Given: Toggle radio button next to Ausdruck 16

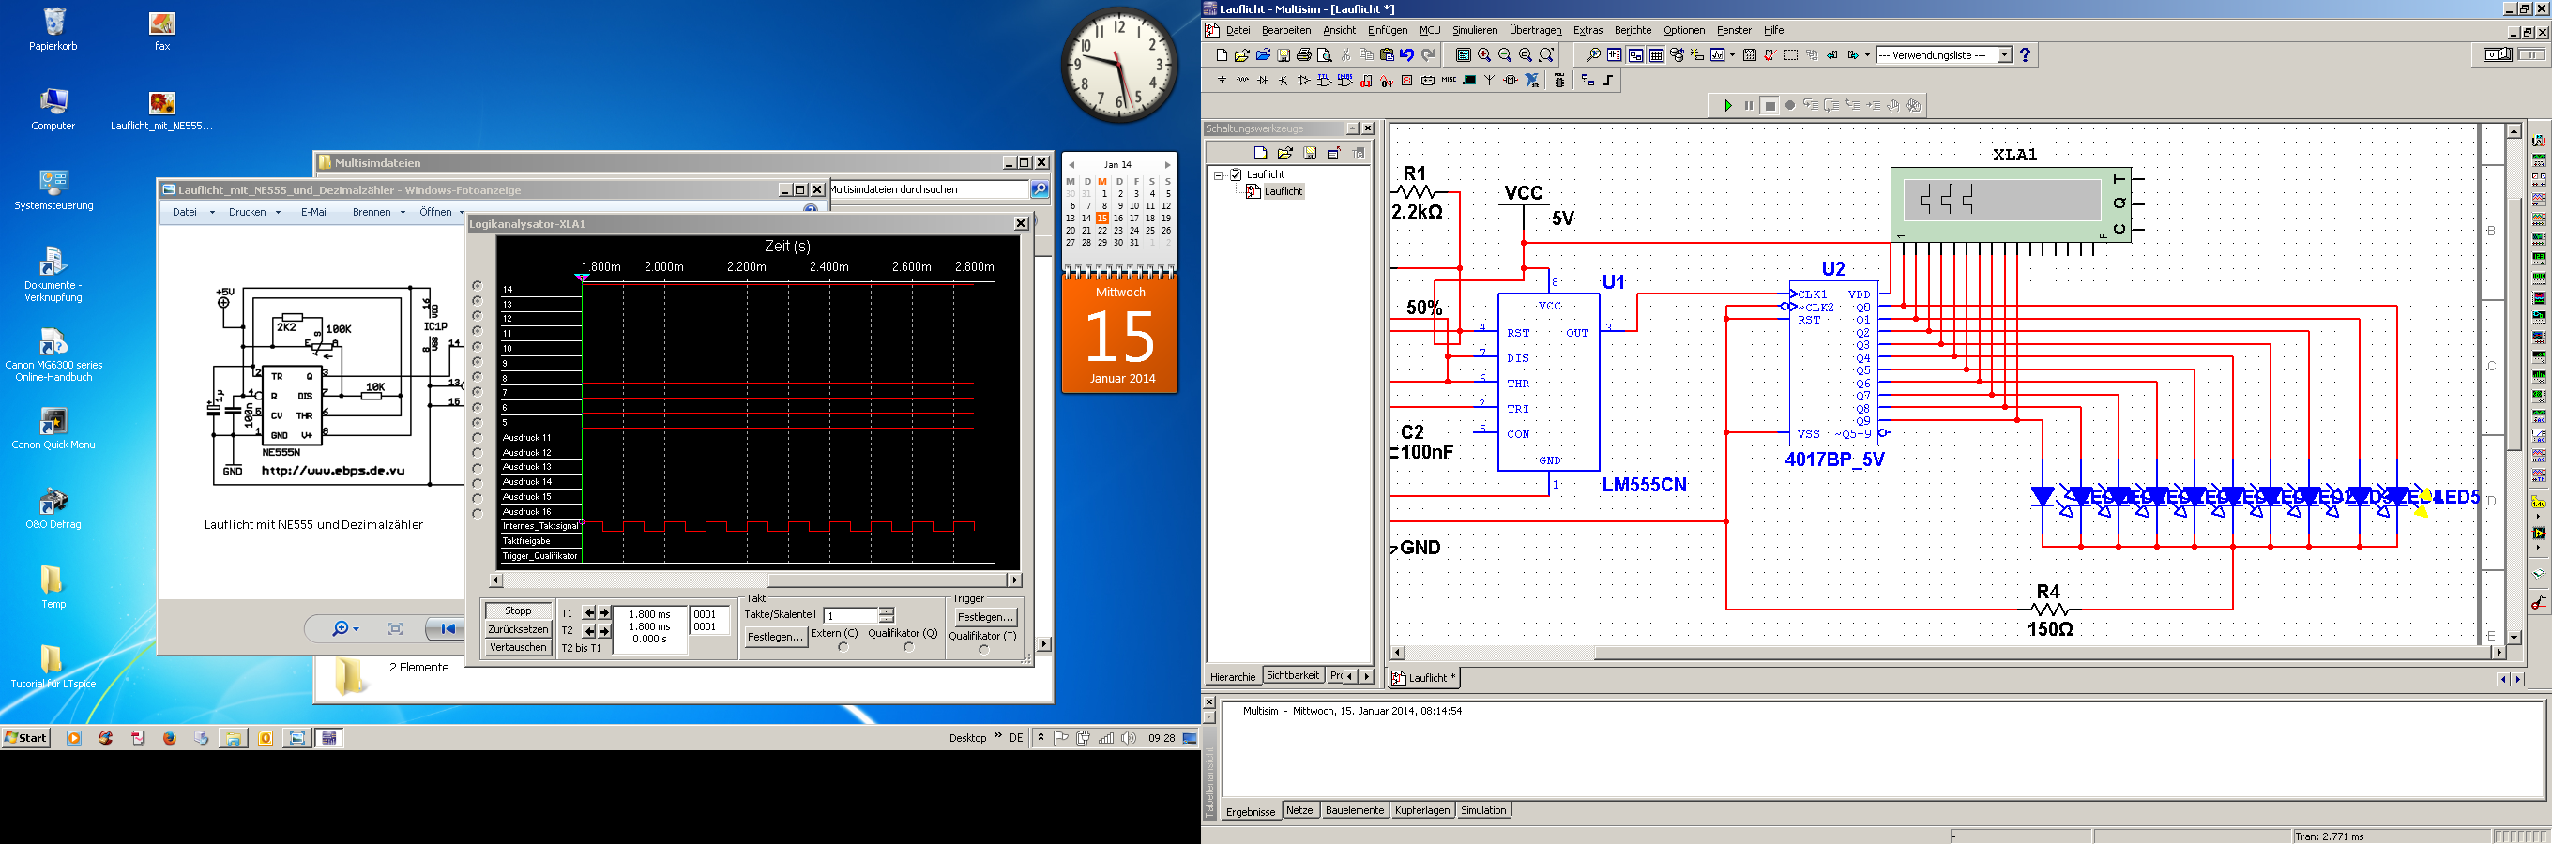Looking at the screenshot, I should [x=478, y=513].
